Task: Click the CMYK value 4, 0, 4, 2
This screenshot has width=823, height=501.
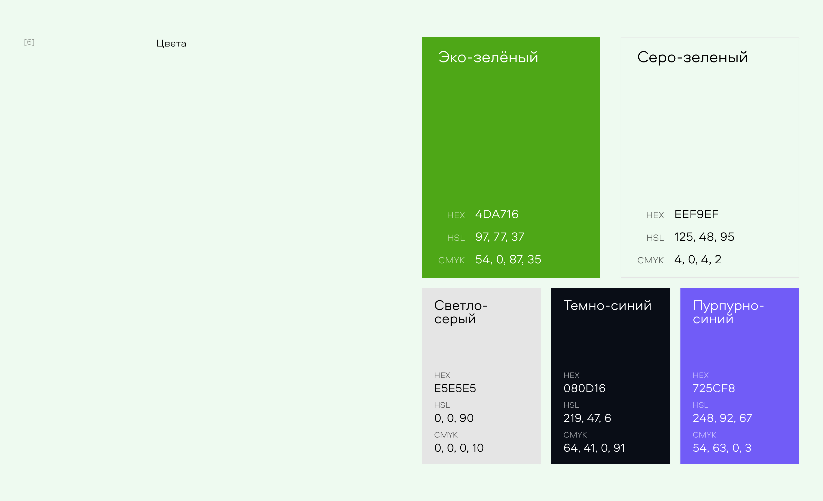Action: (x=698, y=259)
